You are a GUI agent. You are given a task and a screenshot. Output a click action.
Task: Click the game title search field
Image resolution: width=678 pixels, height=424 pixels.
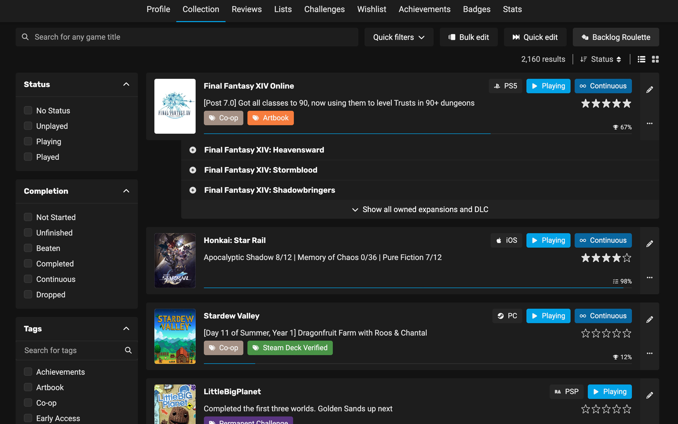(x=186, y=37)
